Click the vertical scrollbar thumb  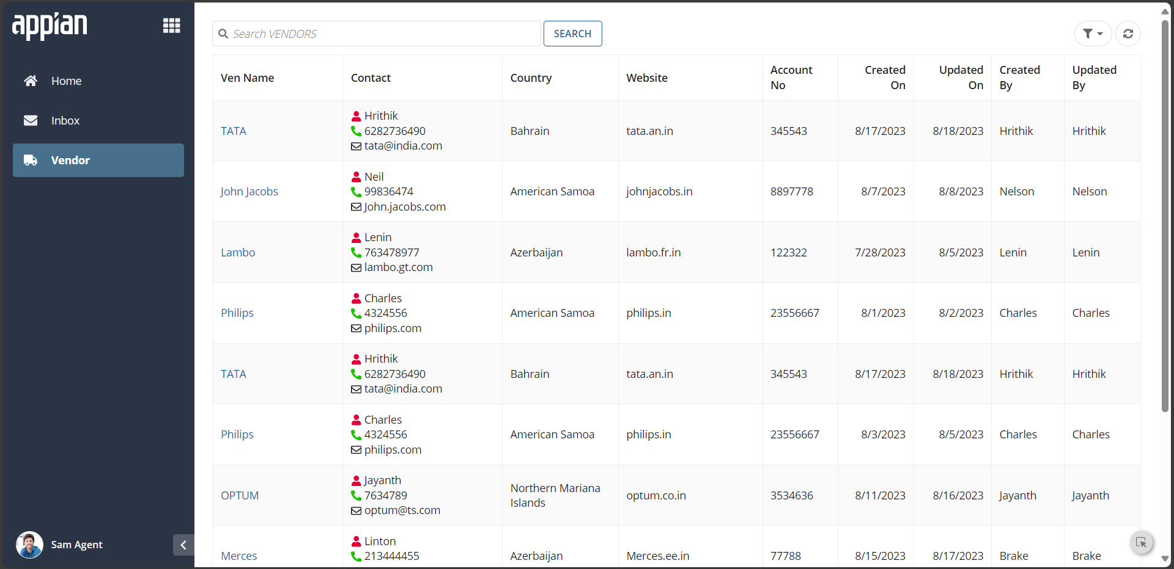pos(1165,217)
